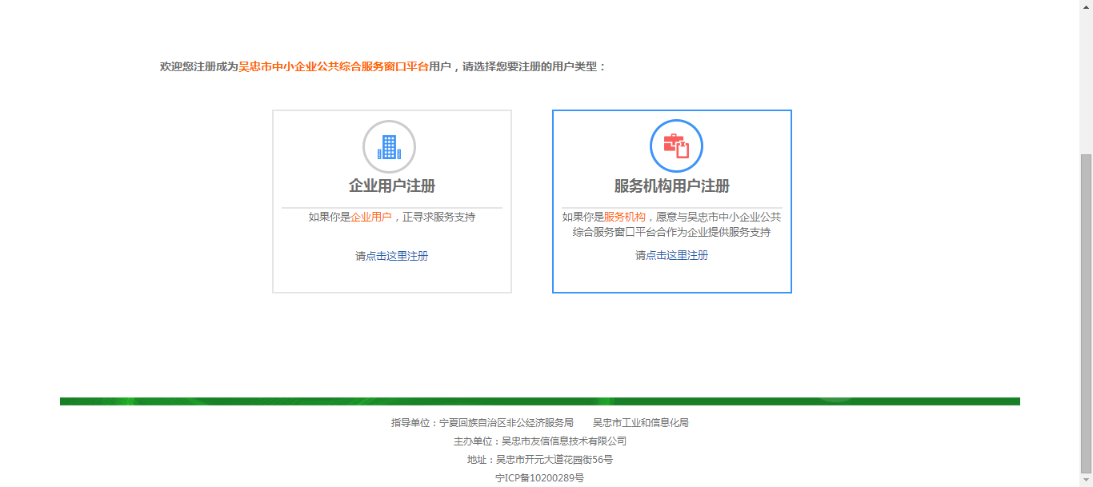Select the 企业用户注册 heading
The image size is (1093, 487).
pos(392,186)
